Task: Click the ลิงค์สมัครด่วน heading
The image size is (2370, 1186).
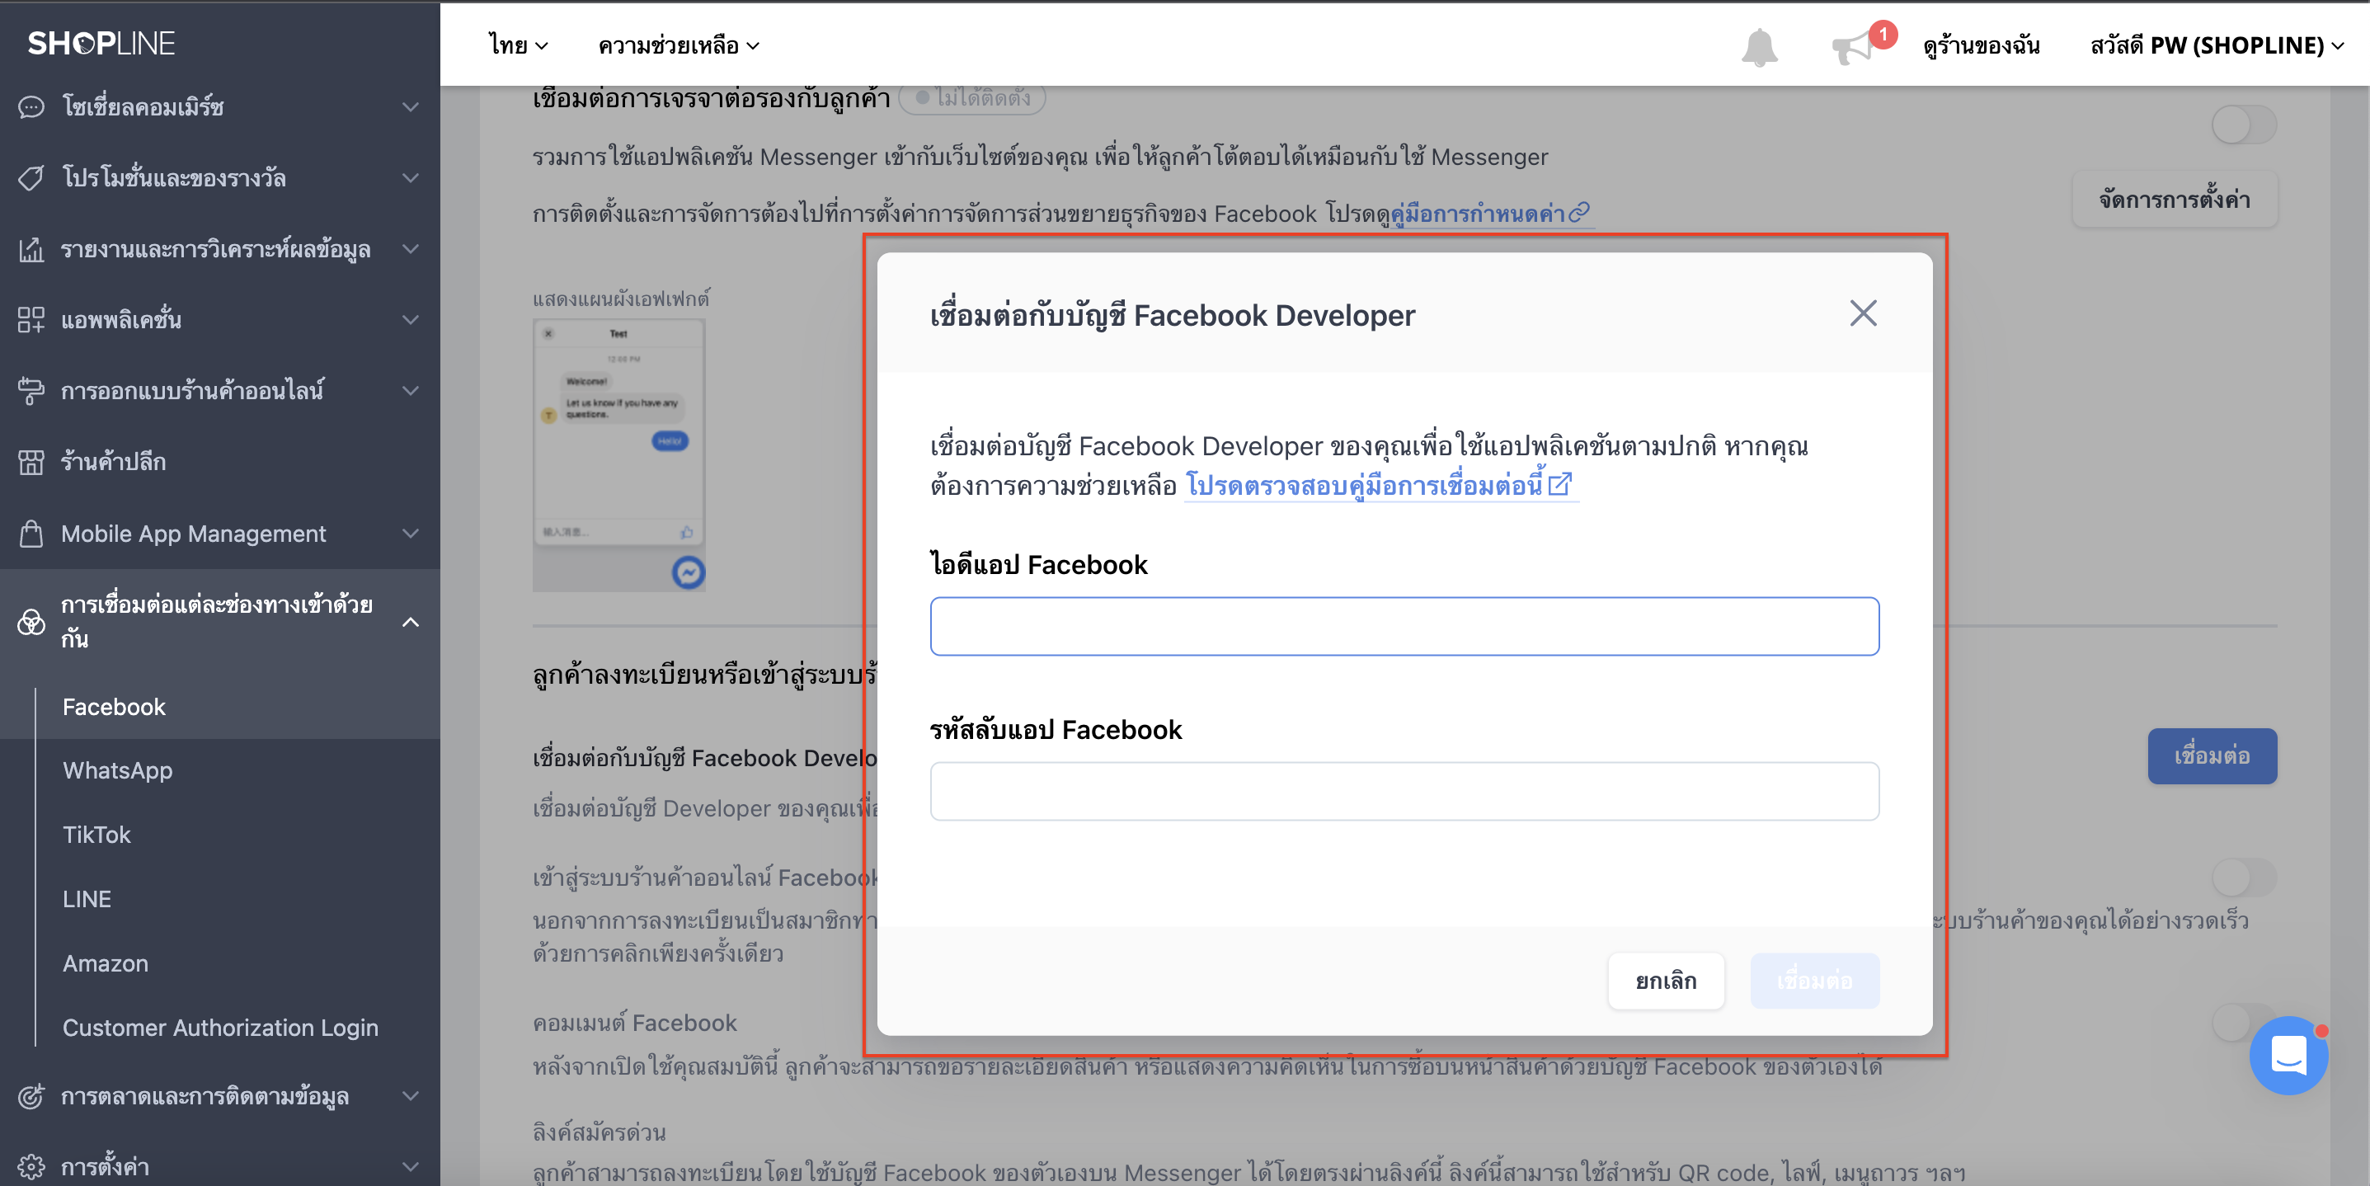Action: 599,1132
